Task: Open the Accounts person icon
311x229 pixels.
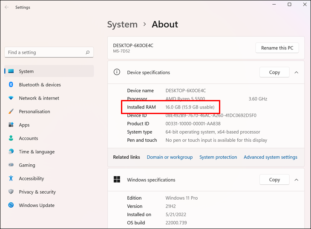Action: [11, 138]
